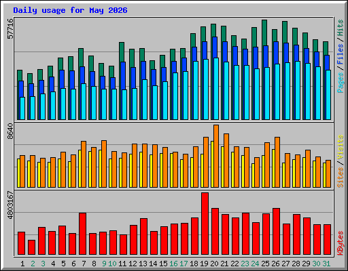This screenshot has height=271, width=348.
Task: Click the Sites legend label
Action: (341, 178)
